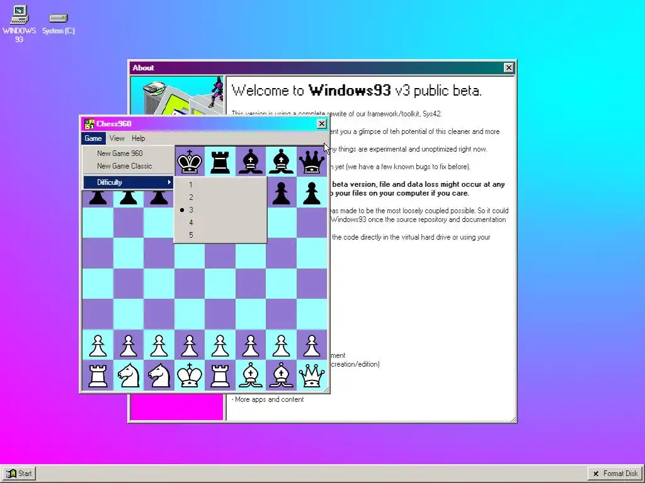Viewport: 645px width, 483px height.
Task: Select the black rook piece
Action: [x=220, y=162]
